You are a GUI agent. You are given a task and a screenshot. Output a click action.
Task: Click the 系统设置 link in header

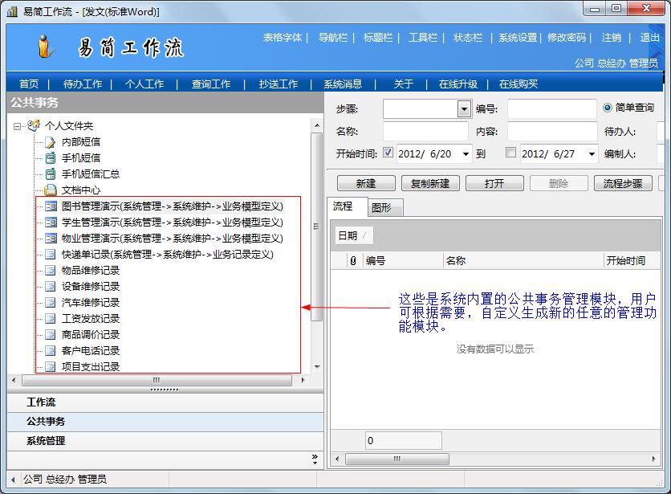[x=518, y=38]
